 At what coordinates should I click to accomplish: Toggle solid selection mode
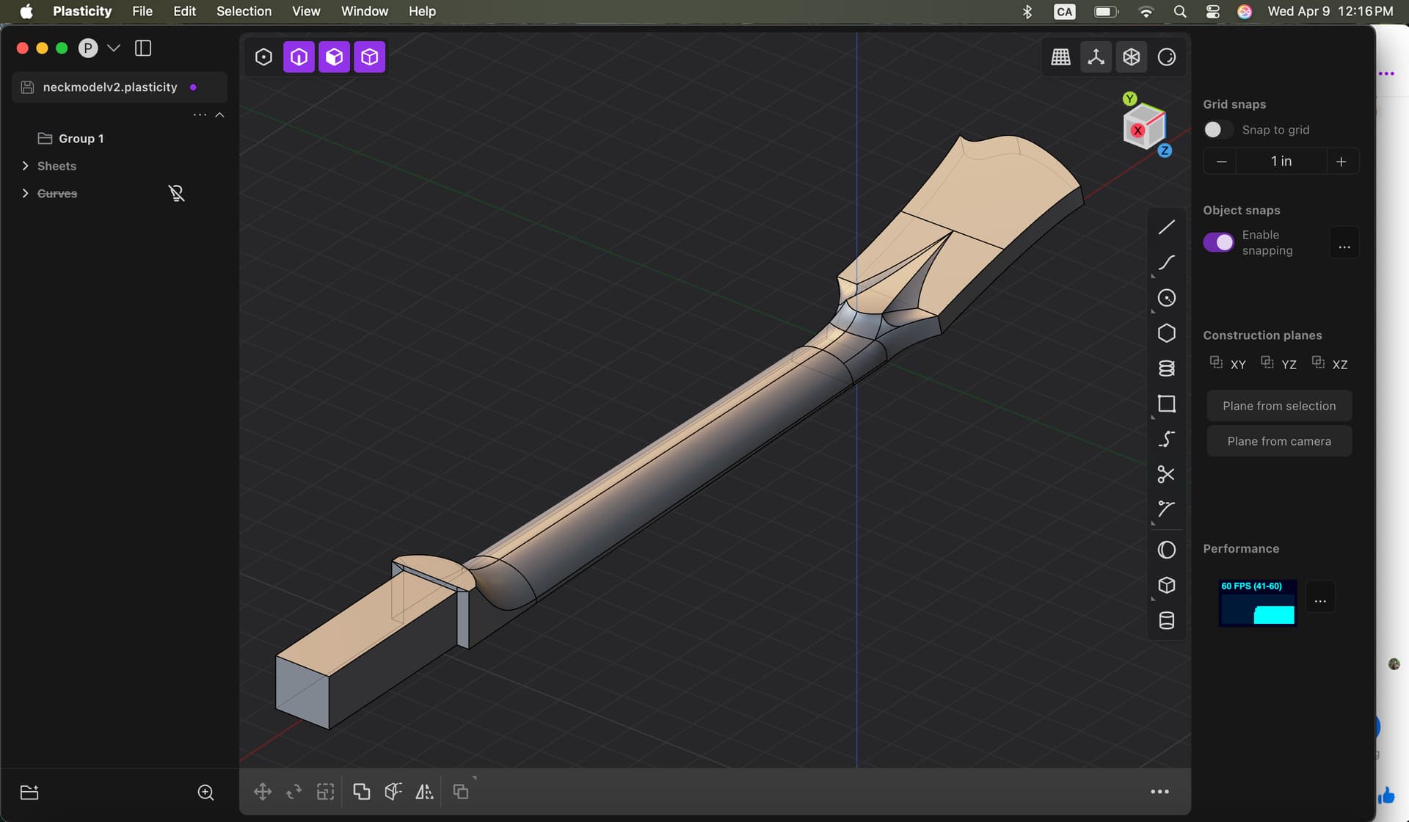369,57
